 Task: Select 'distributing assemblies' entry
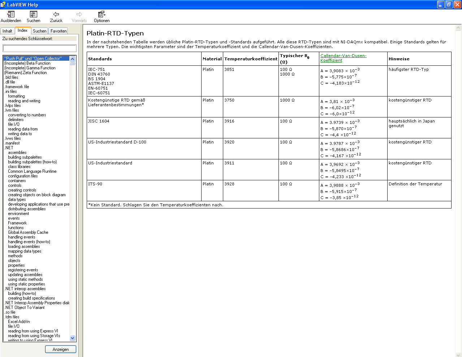[27, 209]
